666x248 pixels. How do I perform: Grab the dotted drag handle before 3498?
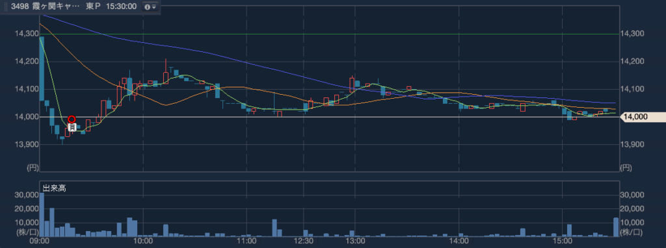click(x=5, y=6)
